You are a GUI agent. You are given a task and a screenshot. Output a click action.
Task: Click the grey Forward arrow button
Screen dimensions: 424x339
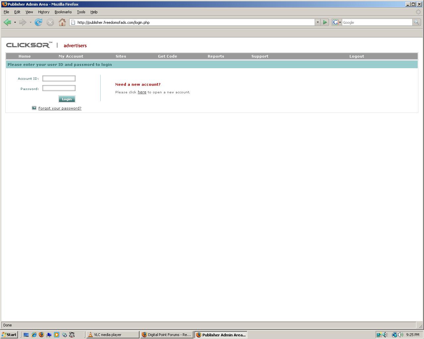coord(23,22)
